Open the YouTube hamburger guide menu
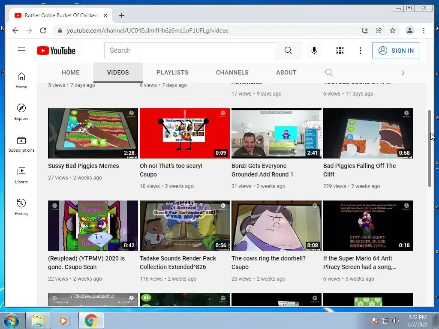The width and height of the screenshot is (439, 329). click(x=21, y=51)
